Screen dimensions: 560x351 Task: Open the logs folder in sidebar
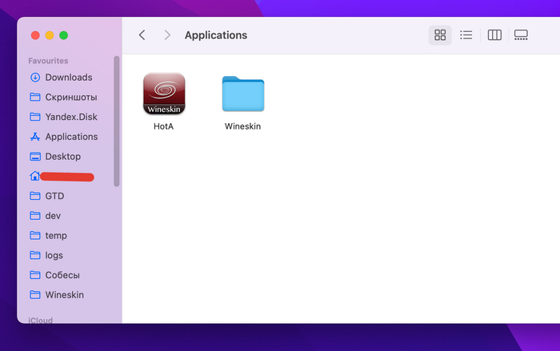pyautogui.click(x=54, y=256)
